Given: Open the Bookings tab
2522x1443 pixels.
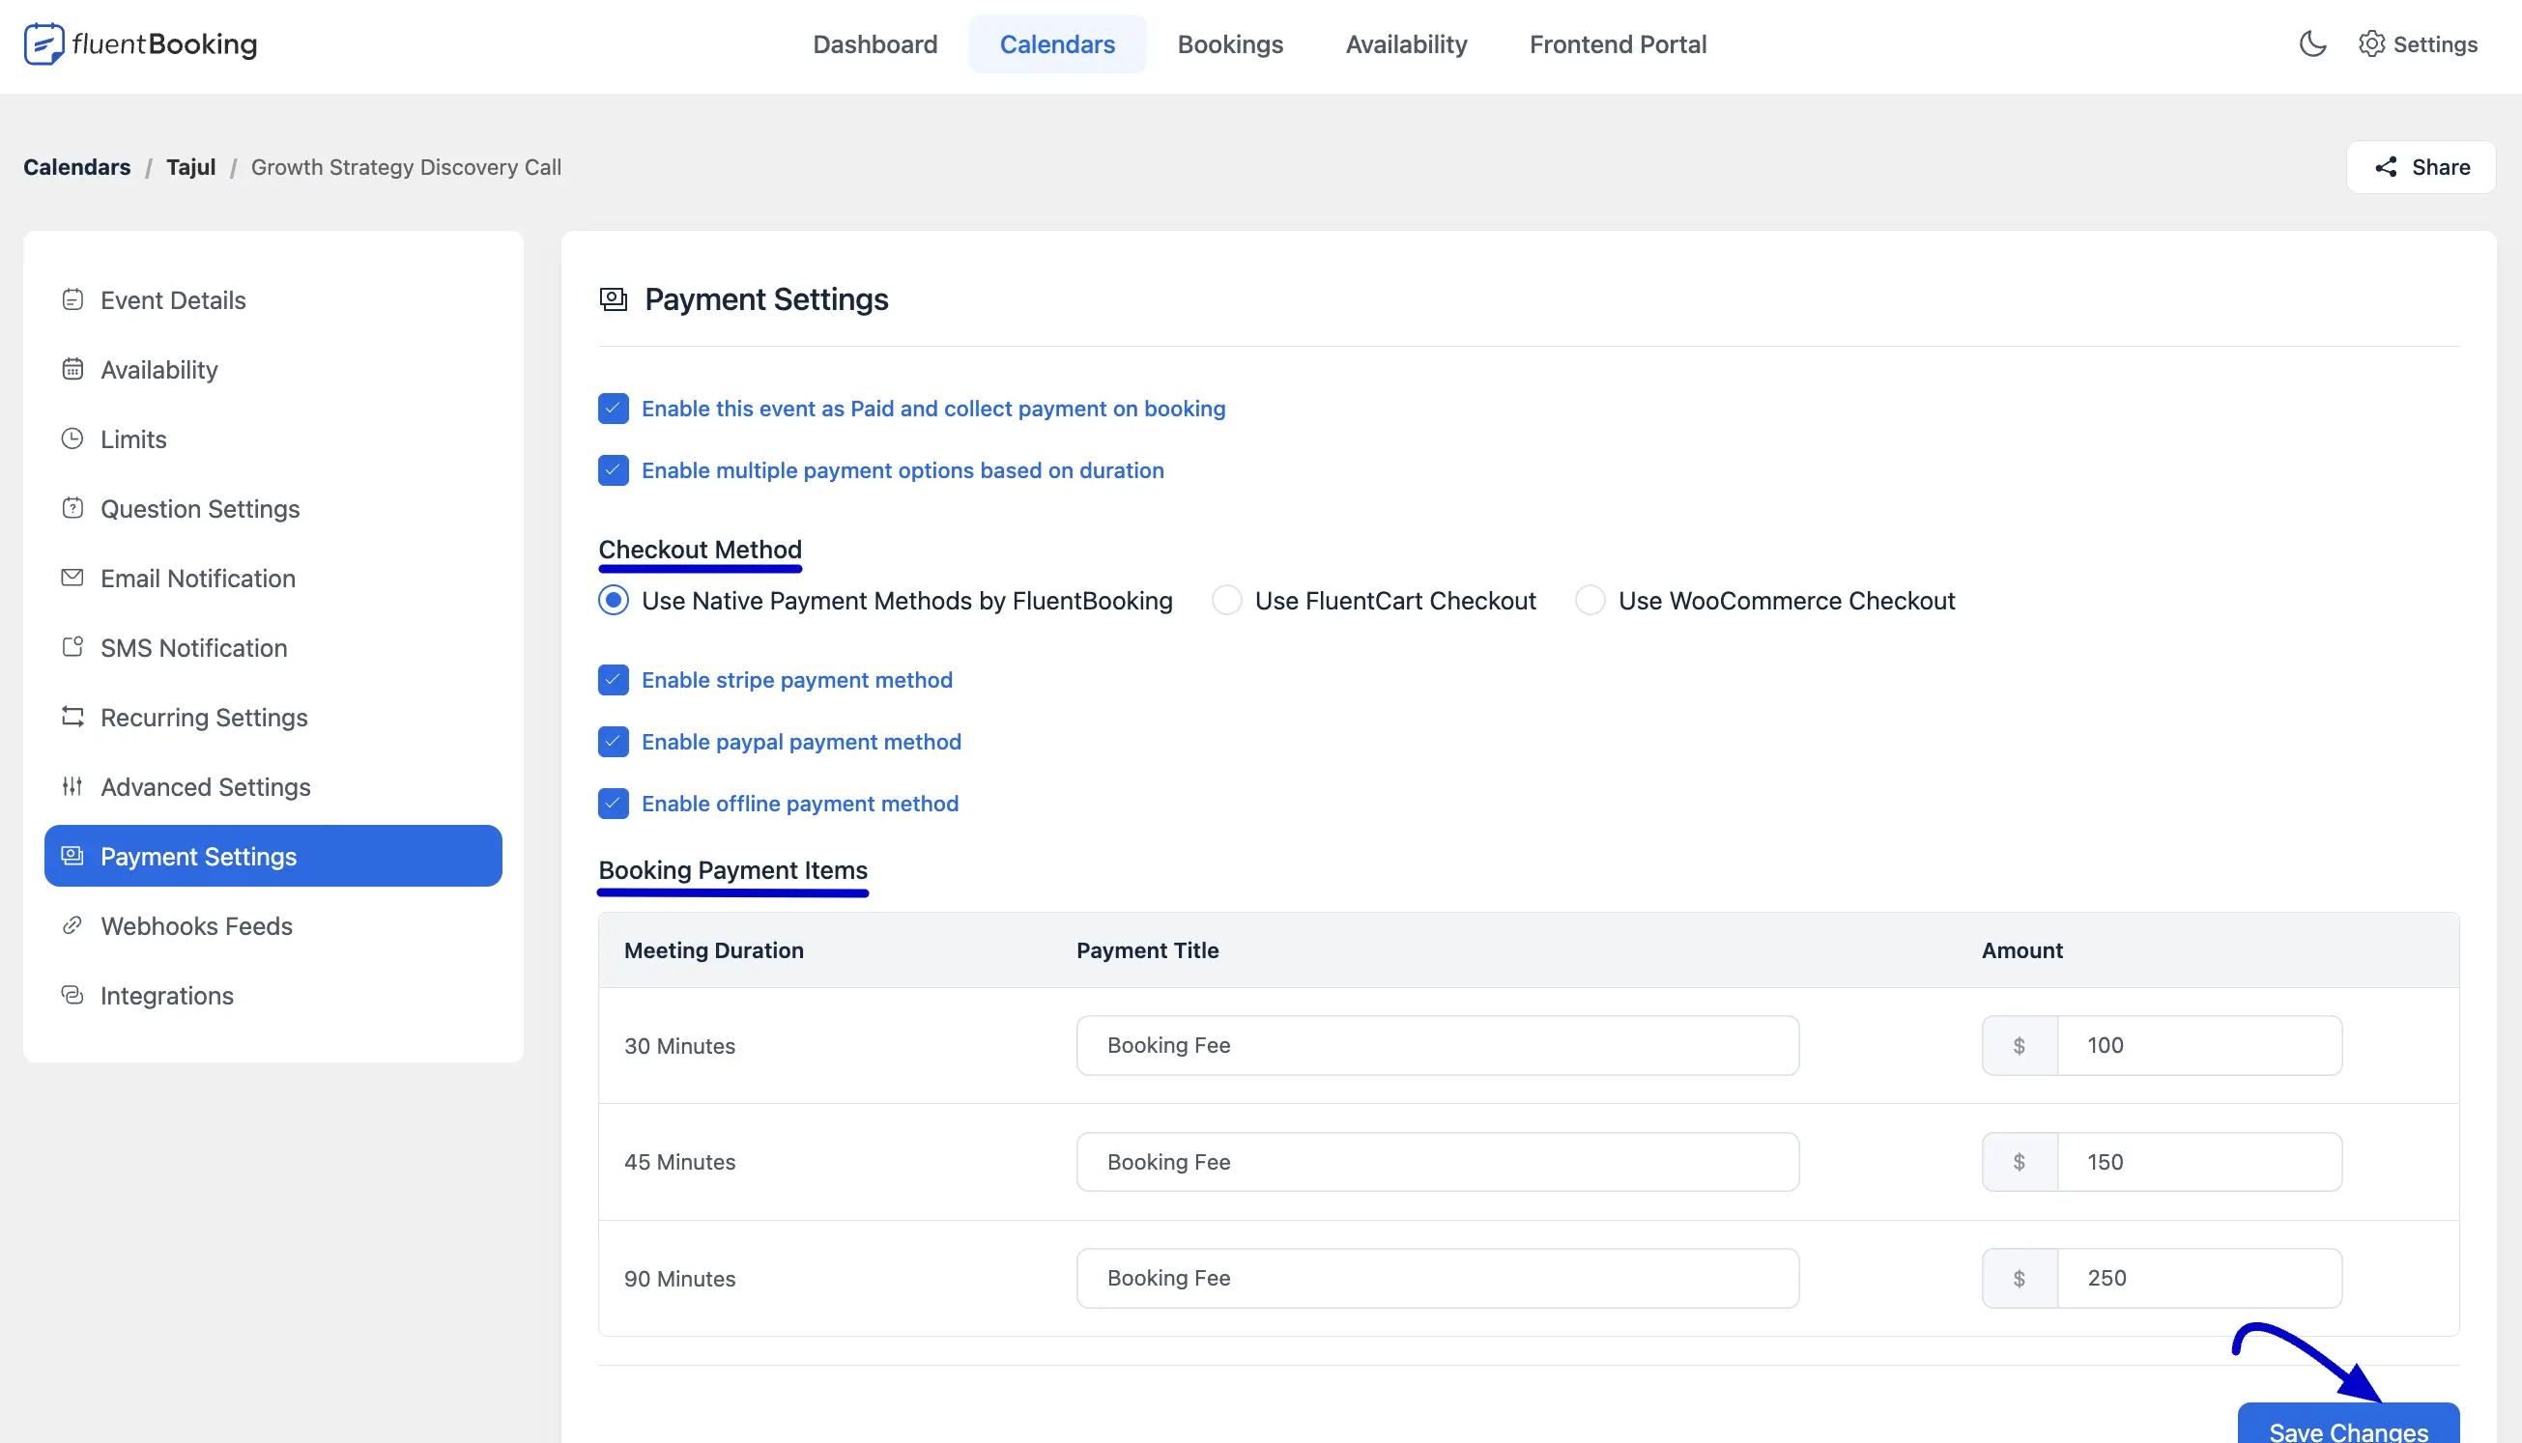Looking at the screenshot, I should [x=1230, y=43].
